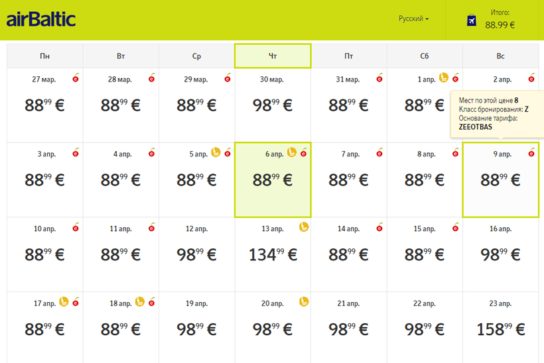Click the Итого total 88.99 € amount
The width and height of the screenshot is (544, 363).
(500, 25)
